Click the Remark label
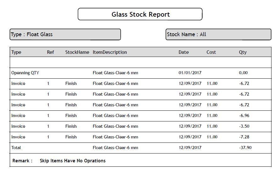Viewport: 280px width, 190px height. pyautogui.click(x=22, y=161)
